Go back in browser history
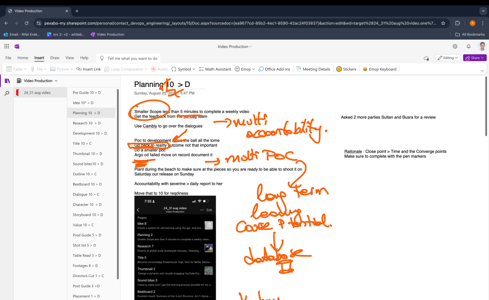This screenshot has width=489, height=300. 6,23
